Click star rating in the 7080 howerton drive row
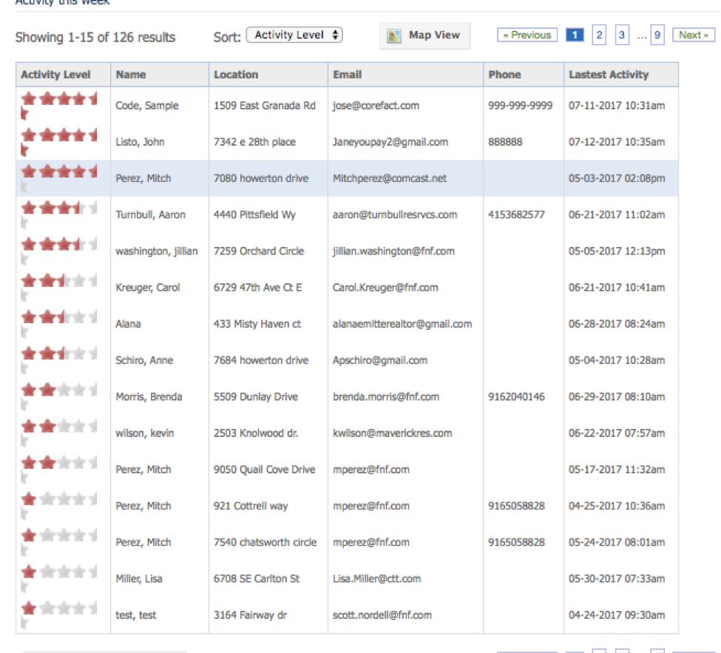721x653 pixels. pos(59,178)
